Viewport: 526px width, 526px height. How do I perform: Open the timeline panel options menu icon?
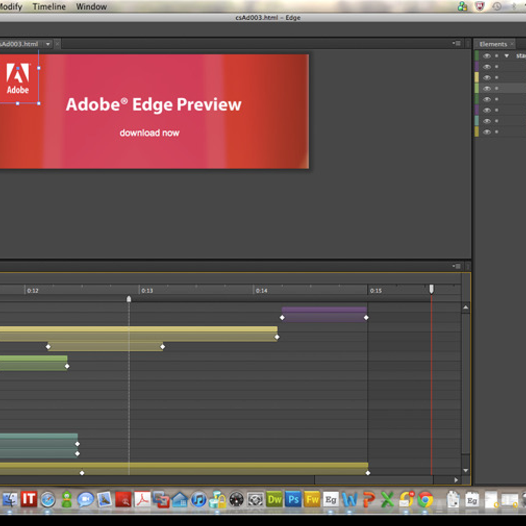pyautogui.click(x=456, y=266)
